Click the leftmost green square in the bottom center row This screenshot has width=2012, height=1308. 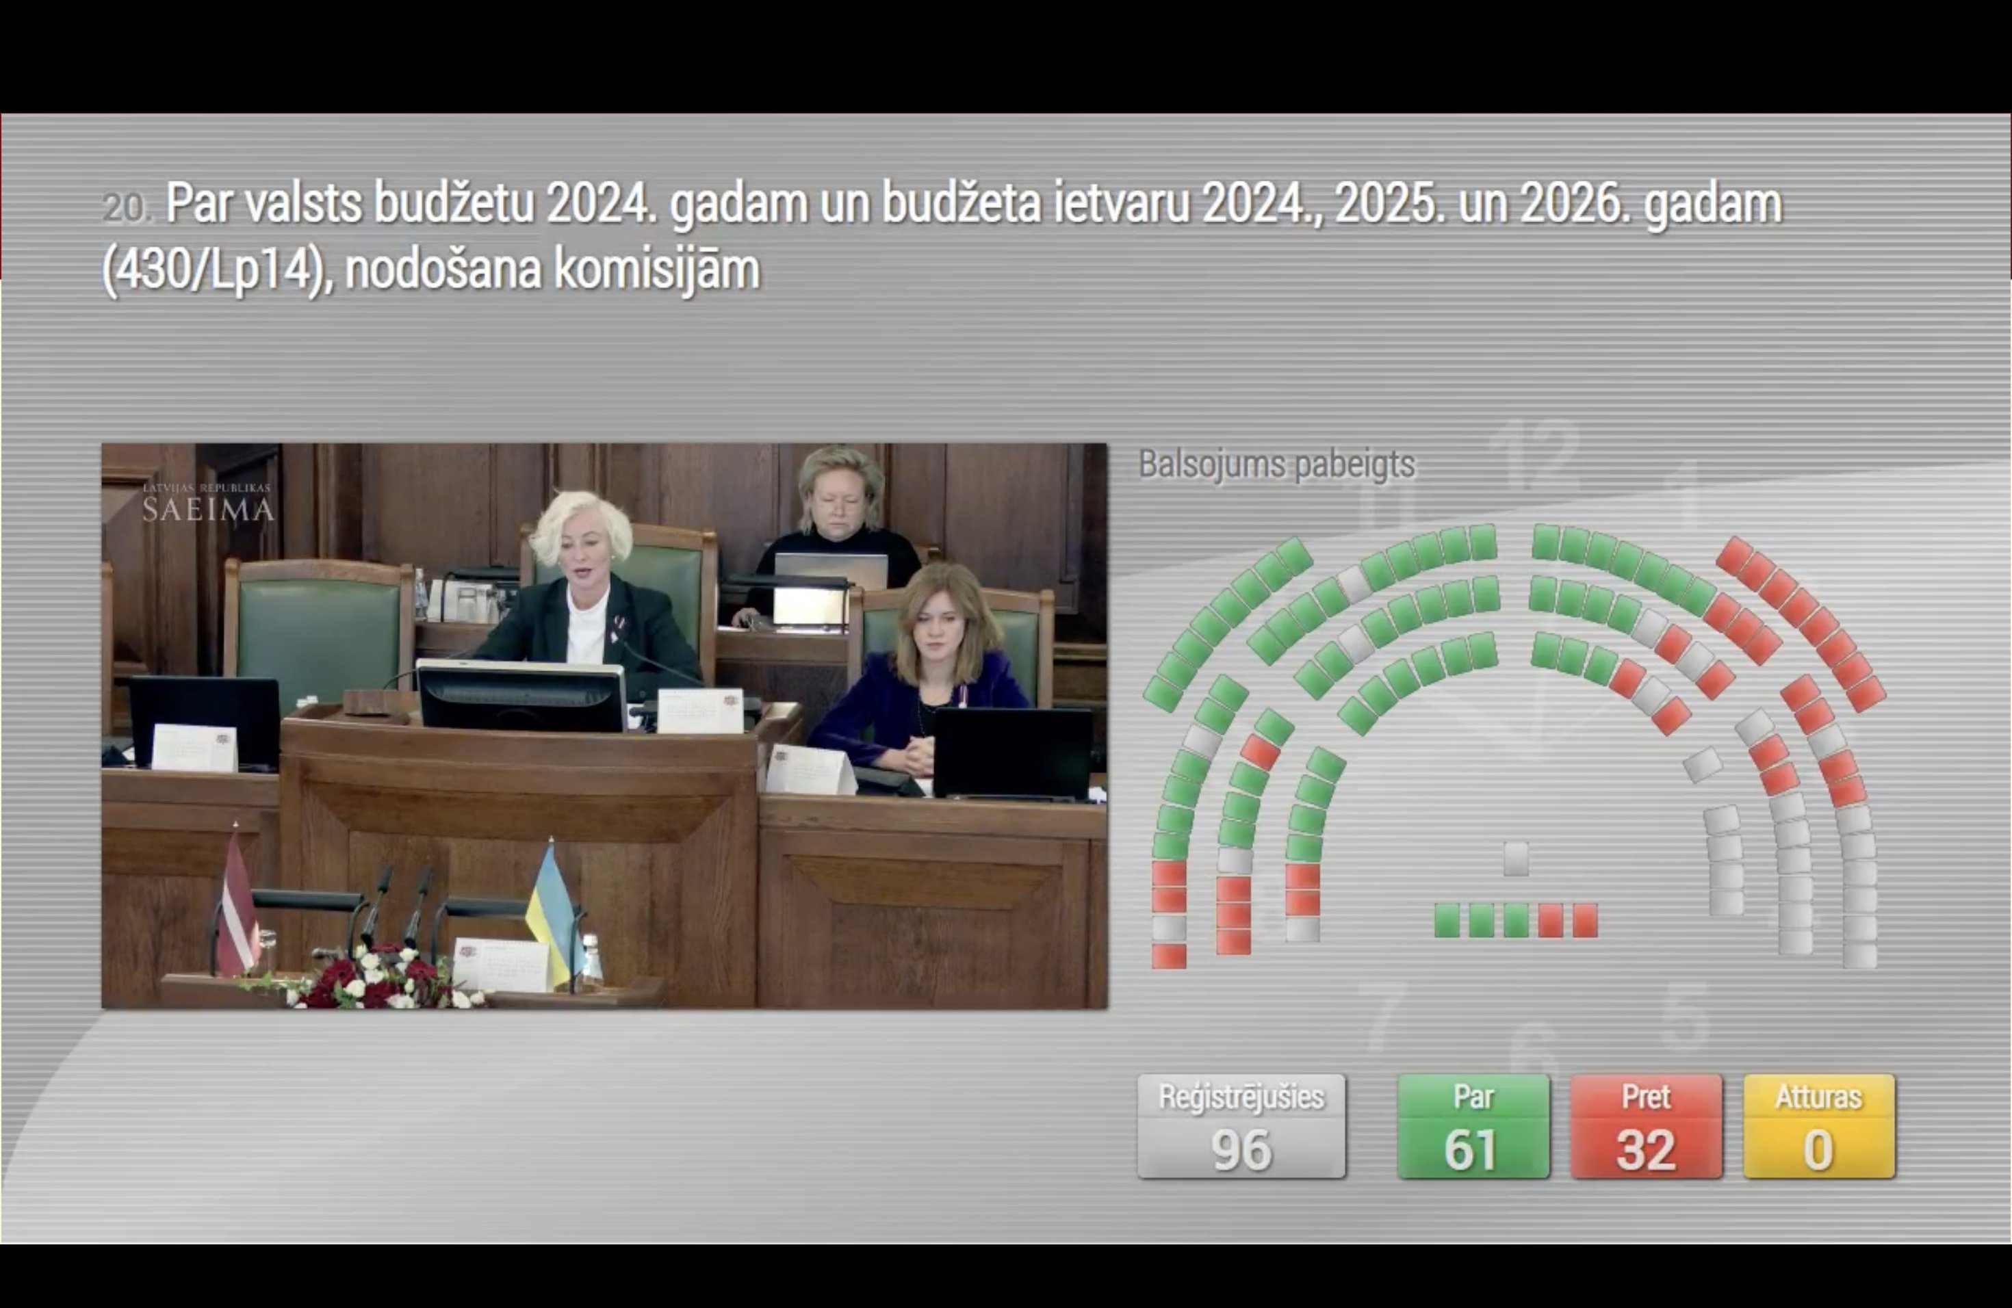1447,920
